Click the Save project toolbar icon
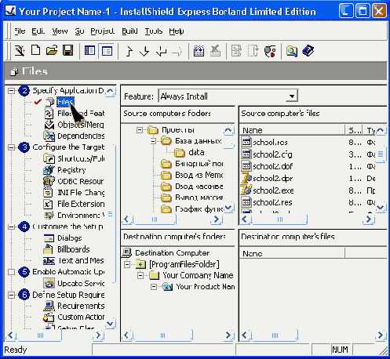The width and height of the screenshot is (390, 359). pos(68,50)
